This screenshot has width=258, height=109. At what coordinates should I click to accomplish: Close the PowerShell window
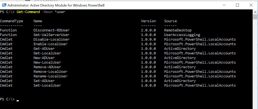point(251,5)
